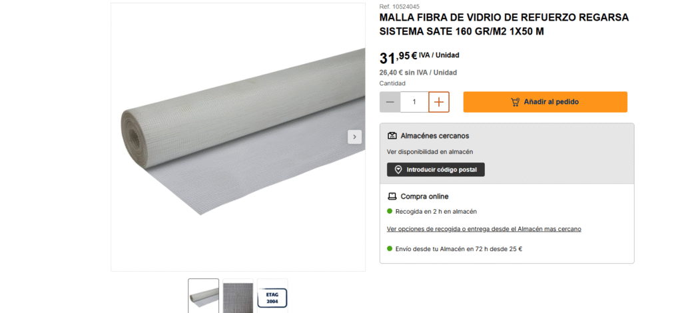Click the plus icon to increase quantity

439,102
